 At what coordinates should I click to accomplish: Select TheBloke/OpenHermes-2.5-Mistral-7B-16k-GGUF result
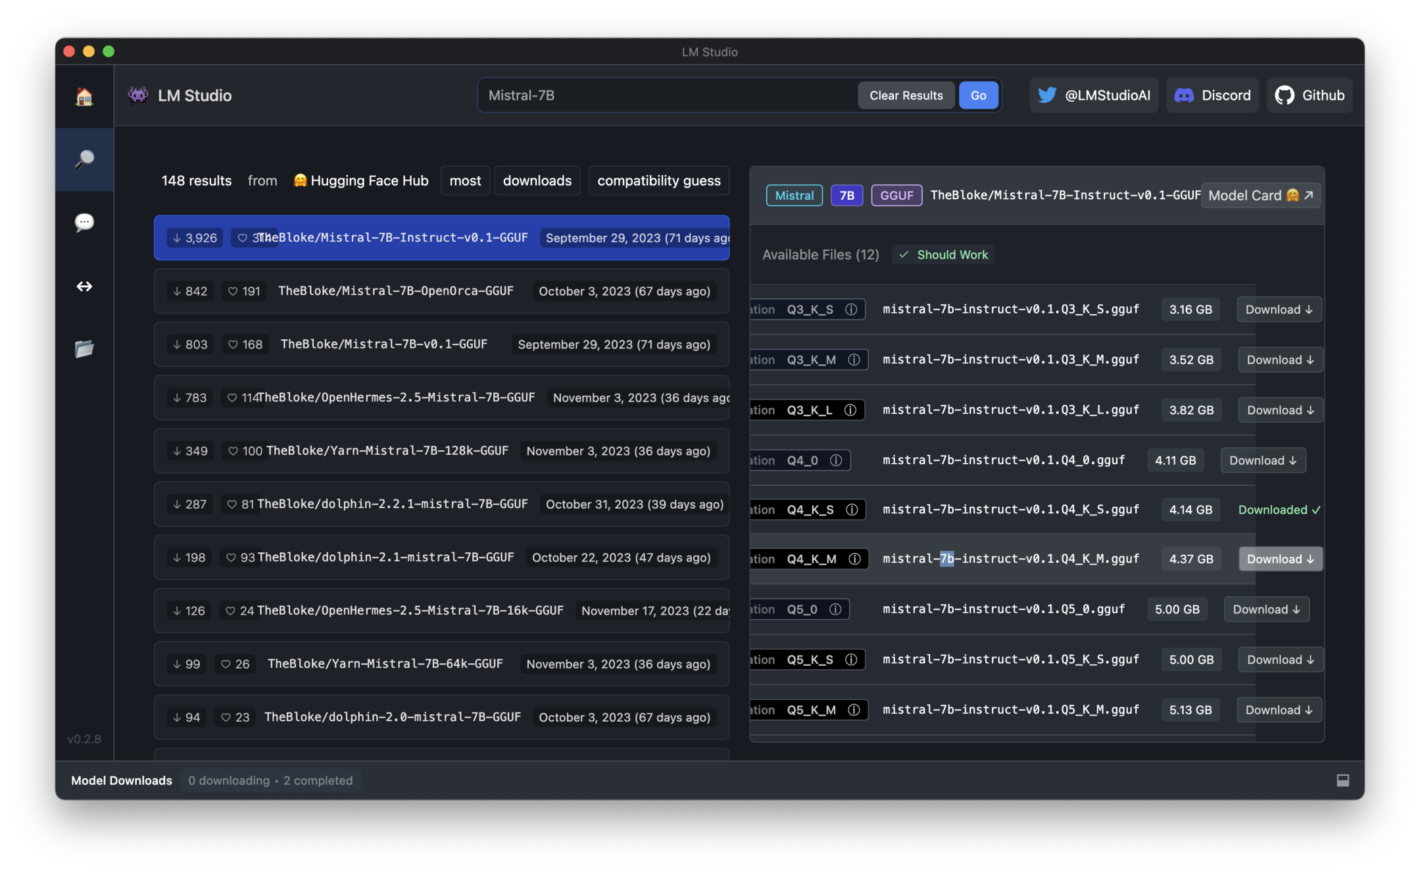coord(441,610)
